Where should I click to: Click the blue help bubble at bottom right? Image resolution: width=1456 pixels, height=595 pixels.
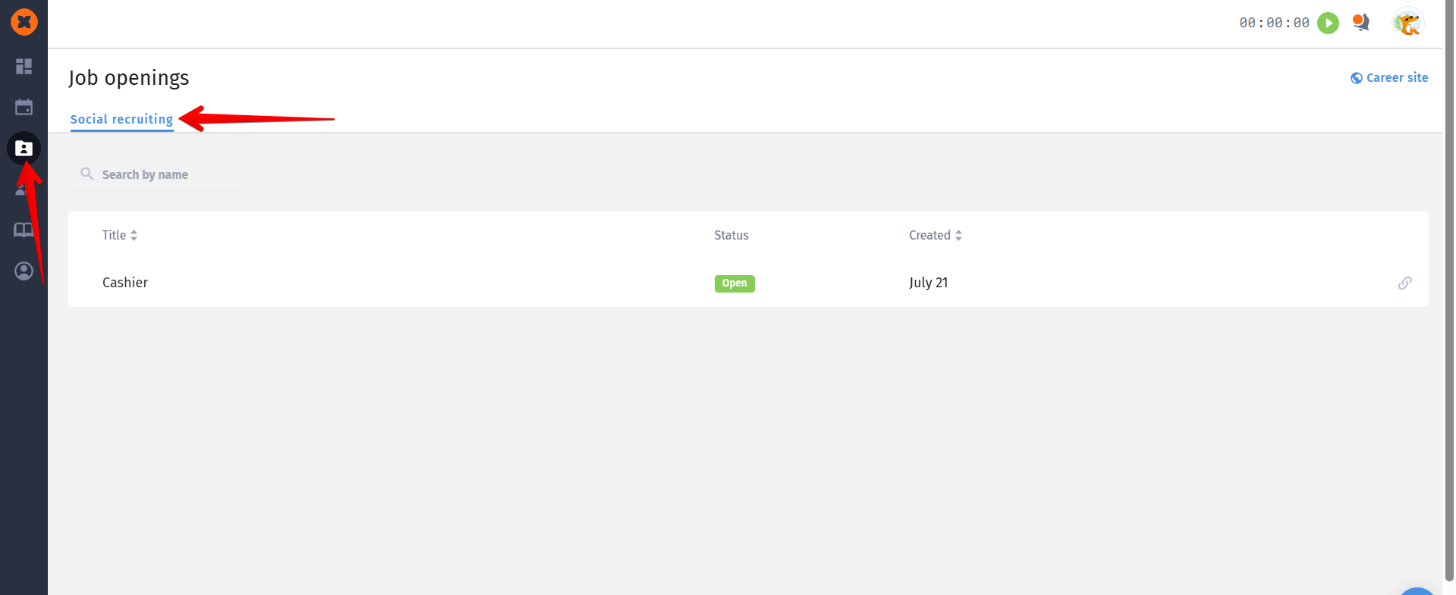point(1417,591)
